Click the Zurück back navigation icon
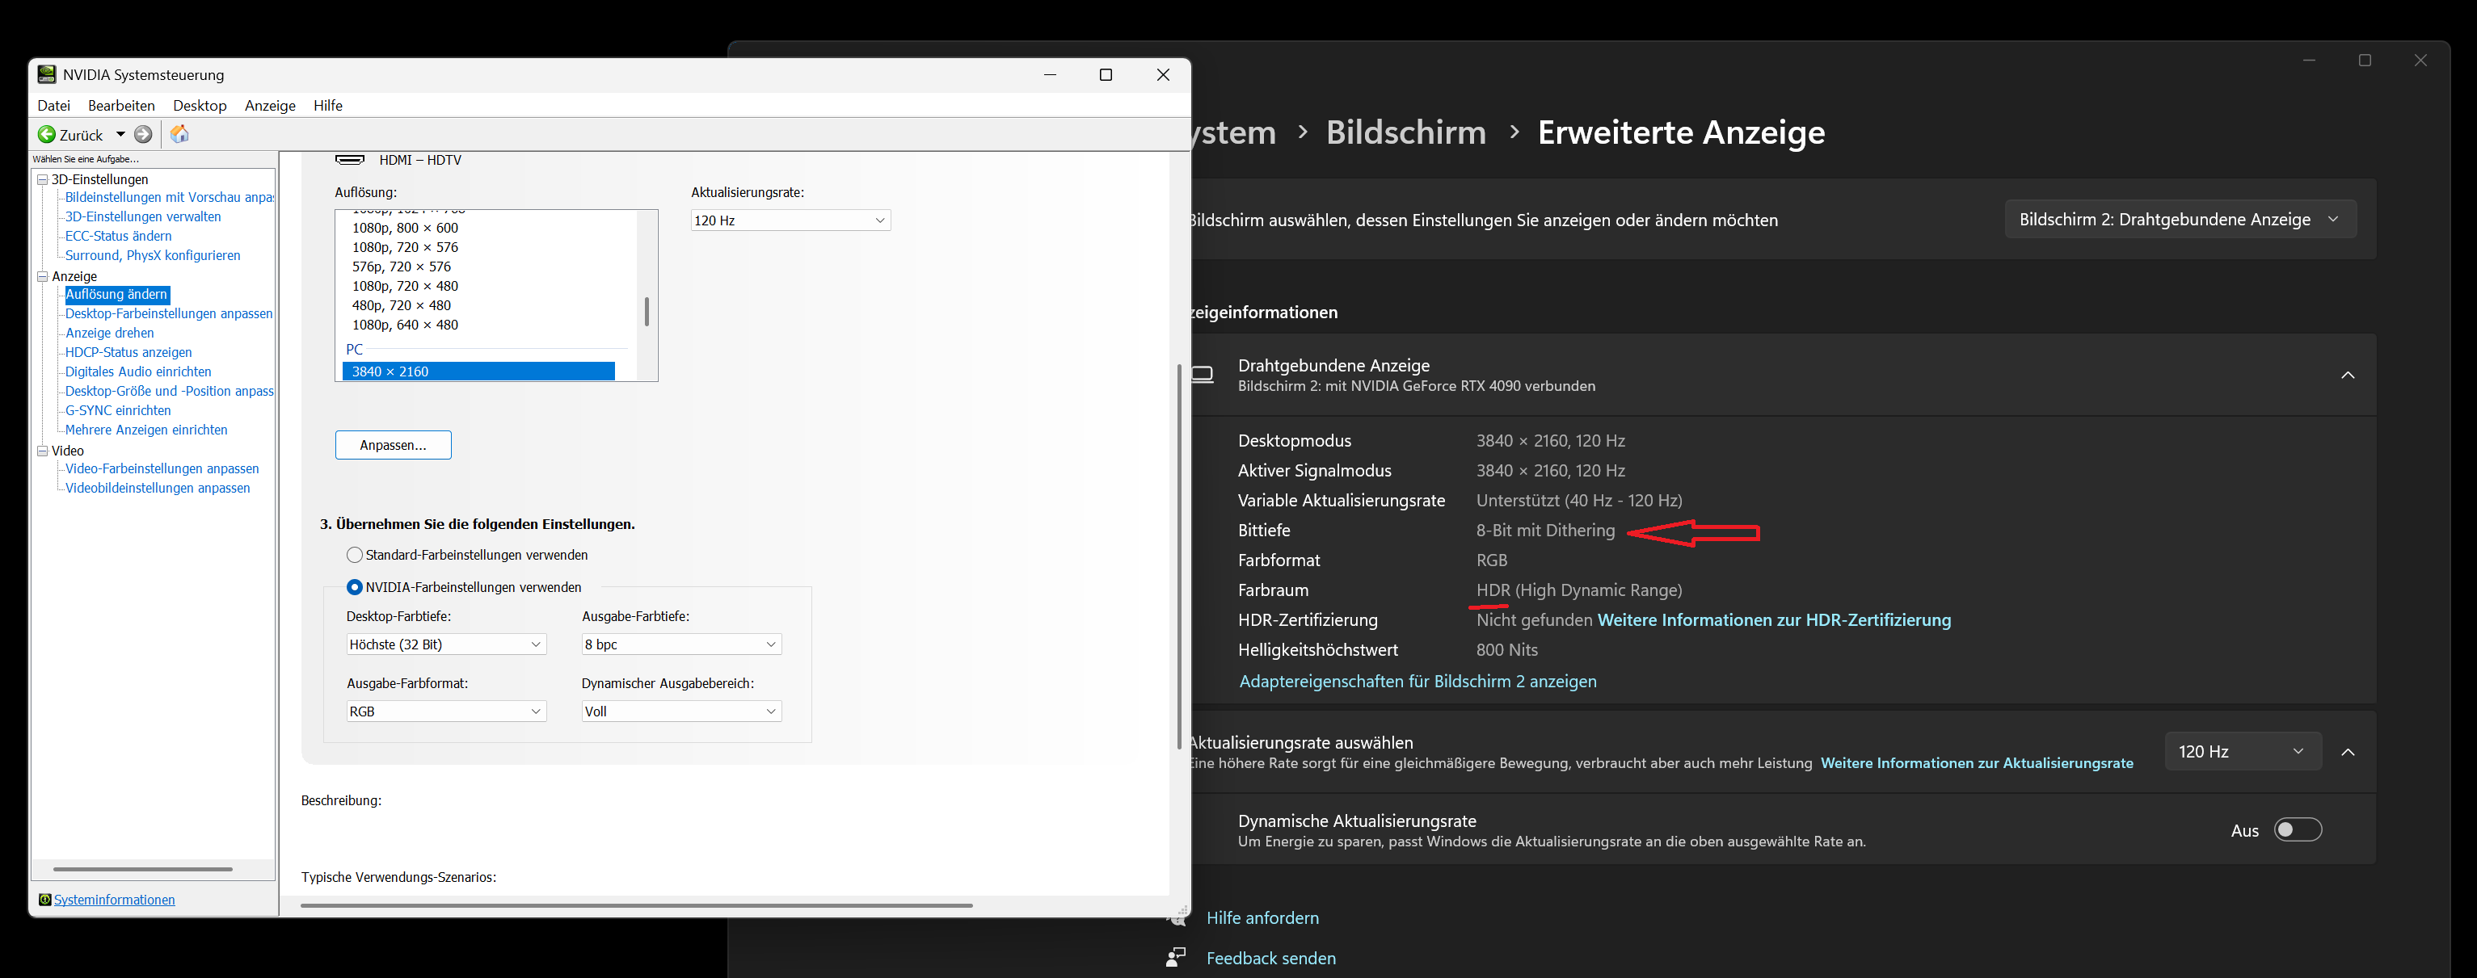 45,135
